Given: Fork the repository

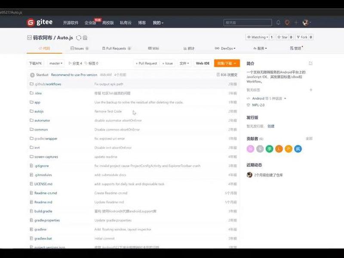Looking at the screenshot, I should [x=302, y=37].
